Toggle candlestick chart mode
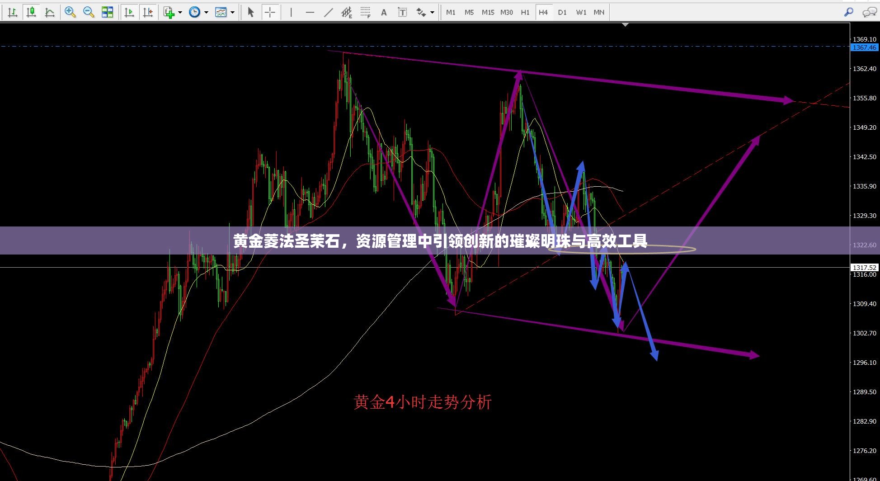This screenshot has height=481, width=880. click(31, 12)
